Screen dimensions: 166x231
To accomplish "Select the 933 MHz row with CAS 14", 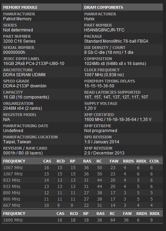I will 82,180.
